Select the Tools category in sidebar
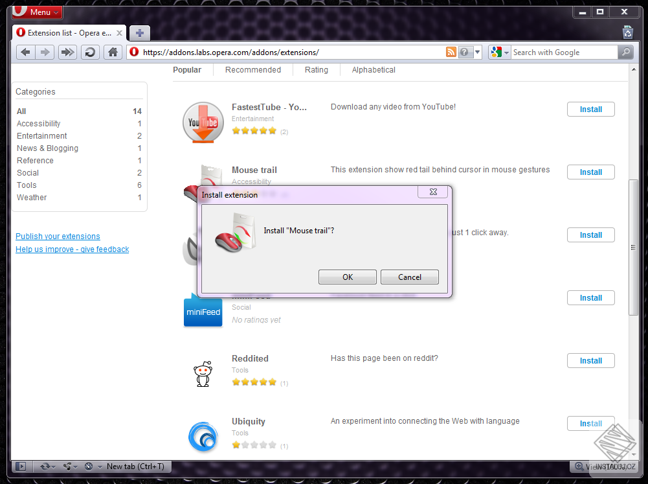 coord(79,185)
